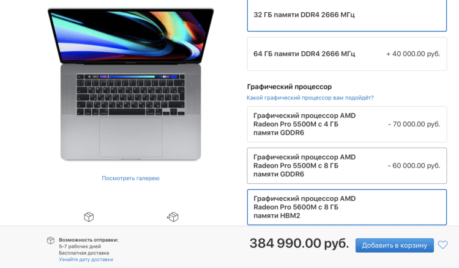
Task: Choose Radeon Pro 5500M с 4 ГБ GDDR6
Action: [x=347, y=124]
